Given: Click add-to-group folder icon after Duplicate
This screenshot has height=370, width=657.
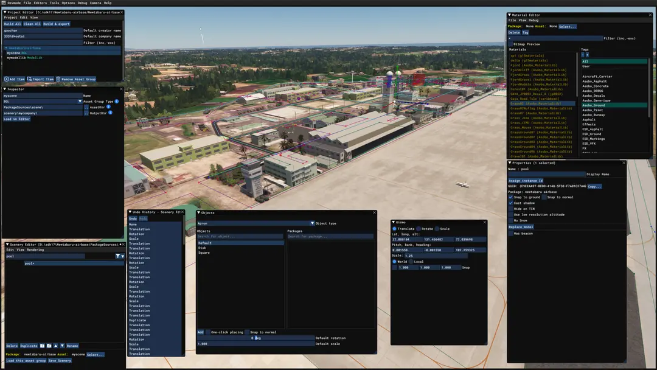Looking at the screenshot, I should click(42, 346).
